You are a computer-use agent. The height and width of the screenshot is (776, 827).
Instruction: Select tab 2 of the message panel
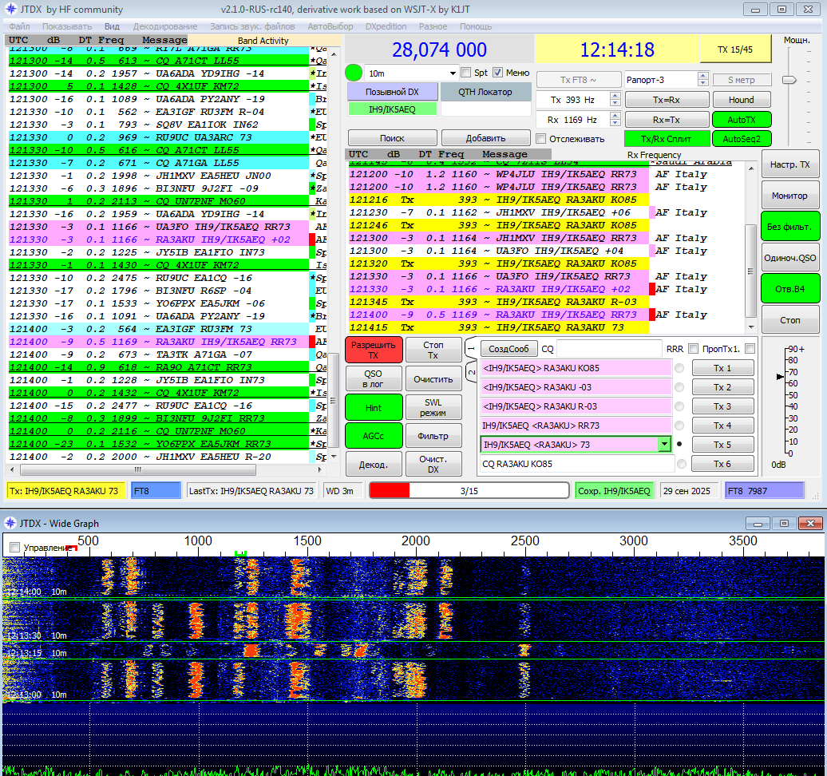tap(471, 372)
